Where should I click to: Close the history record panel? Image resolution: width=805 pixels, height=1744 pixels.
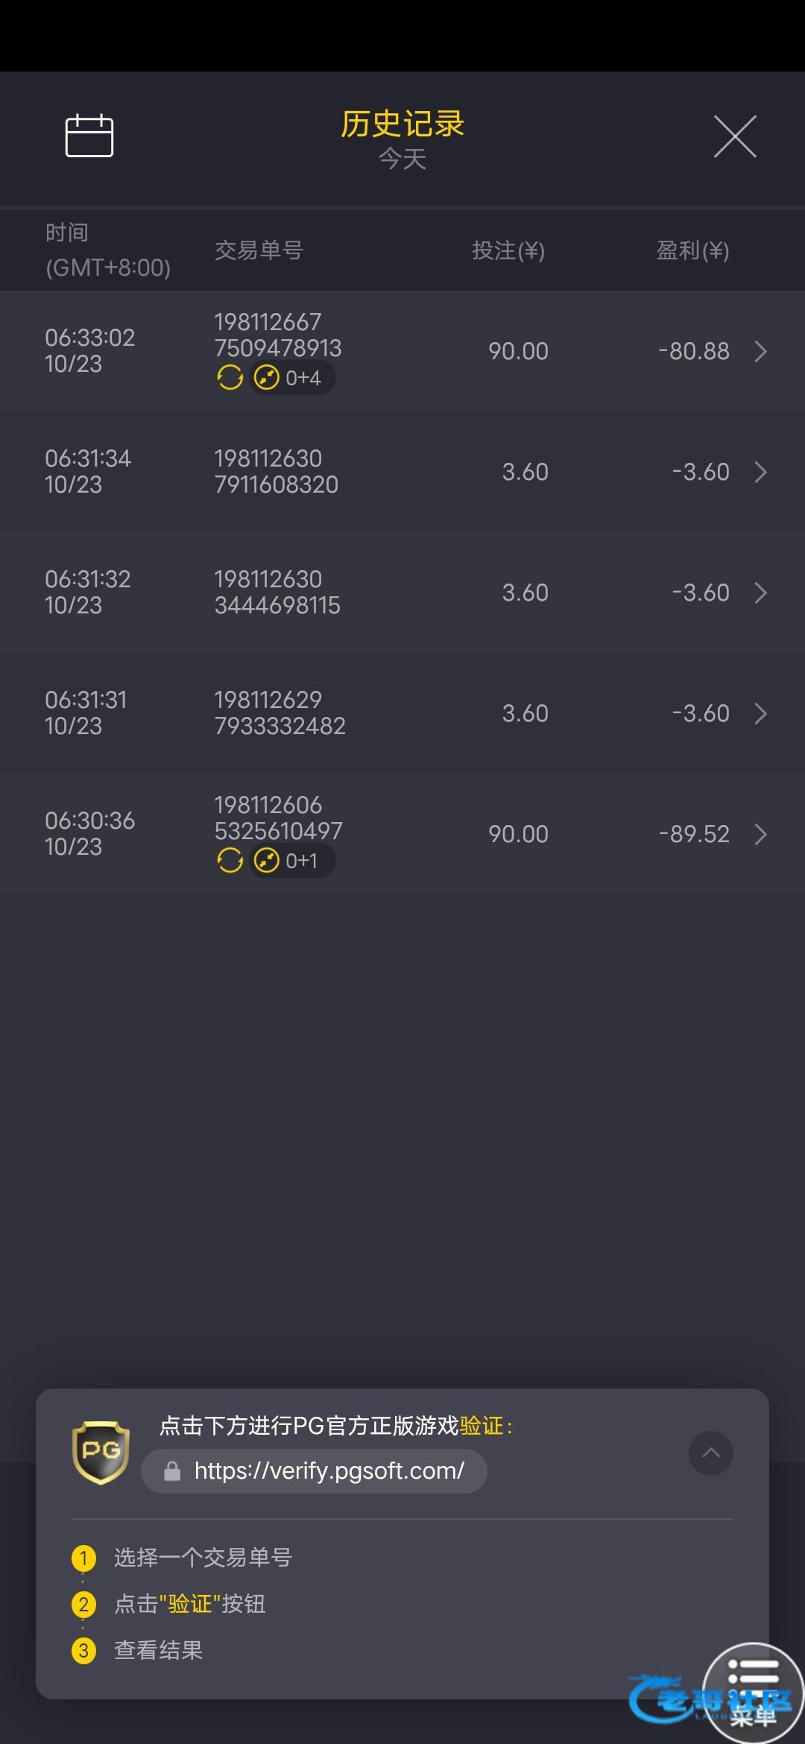(x=735, y=136)
